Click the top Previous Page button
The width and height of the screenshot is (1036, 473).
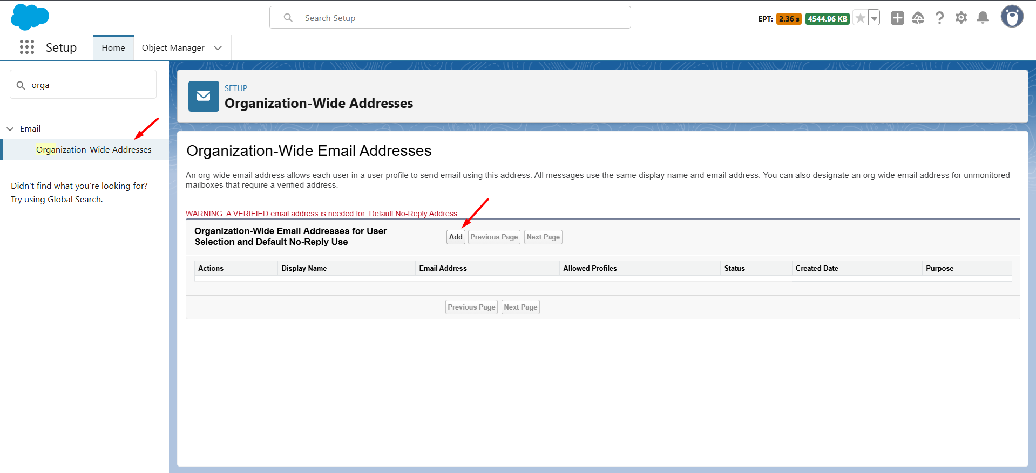[494, 237]
